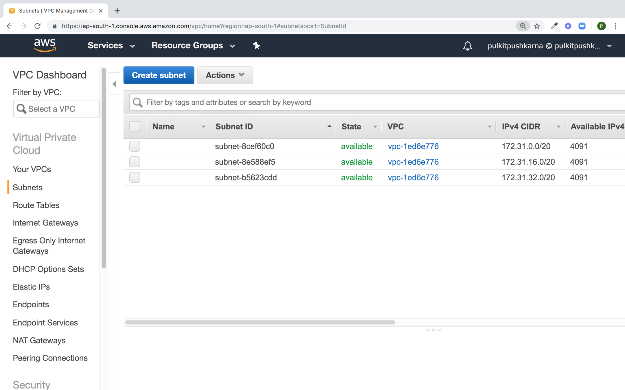Toggle the select-all header checkbox

pyautogui.click(x=135, y=127)
